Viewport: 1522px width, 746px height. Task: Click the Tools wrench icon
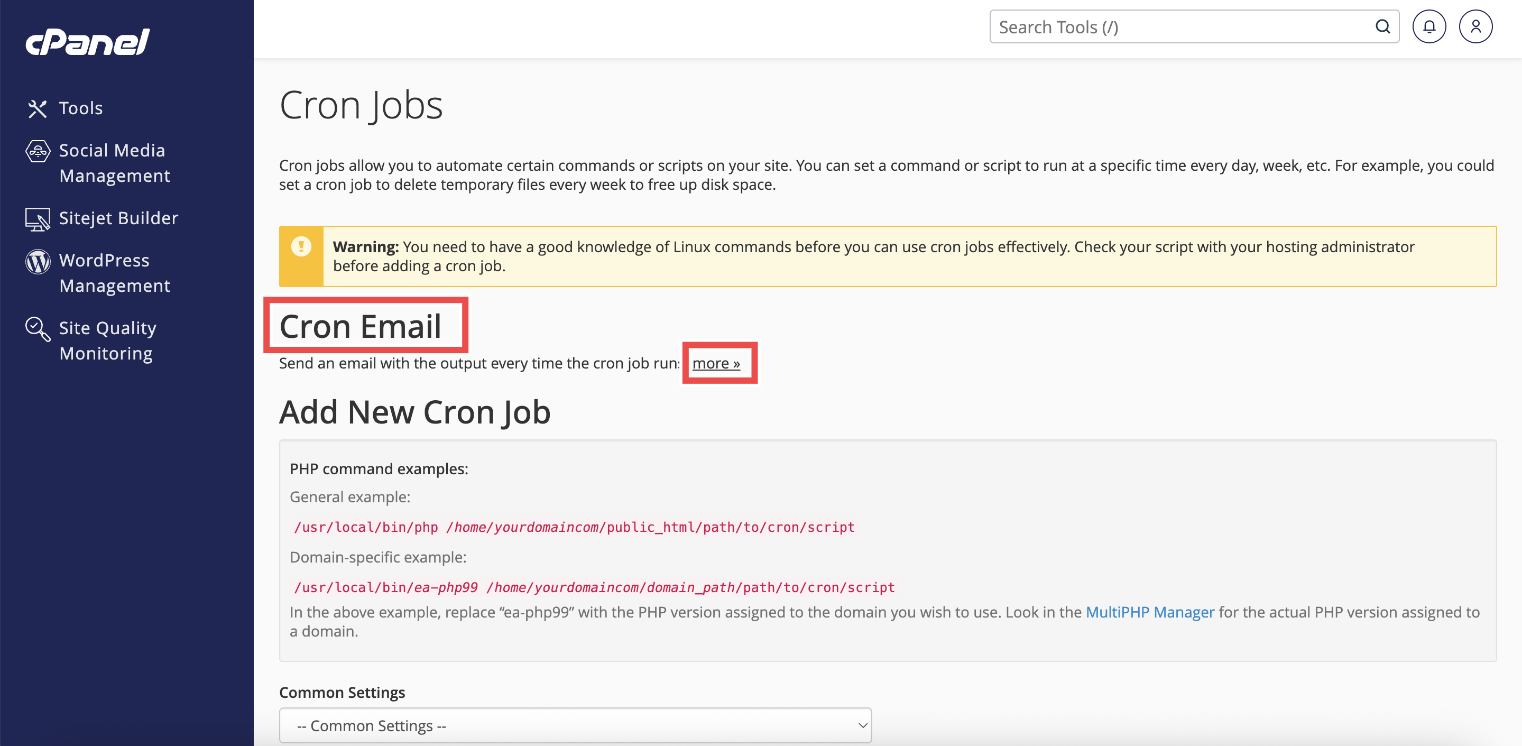pyautogui.click(x=37, y=108)
